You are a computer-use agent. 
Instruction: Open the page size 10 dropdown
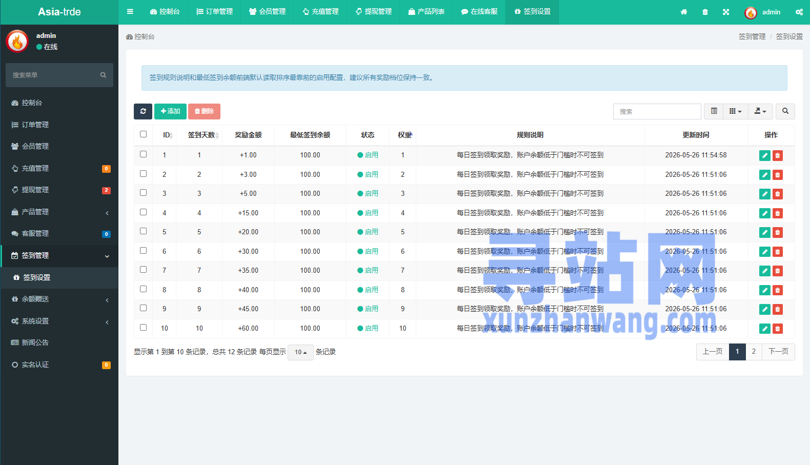pos(300,352)
